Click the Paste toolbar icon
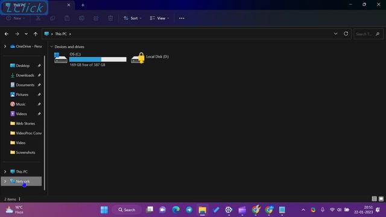Screen dimensions: 386x217 tap(67, 18)
